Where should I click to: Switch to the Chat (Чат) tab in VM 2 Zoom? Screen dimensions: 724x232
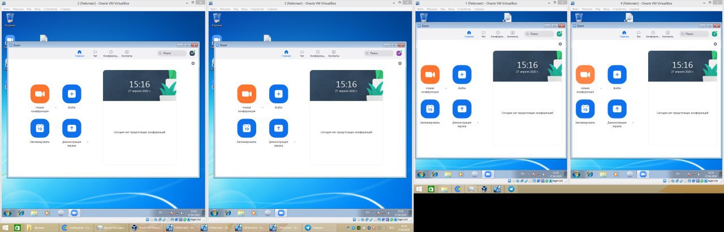coord(96,54)
